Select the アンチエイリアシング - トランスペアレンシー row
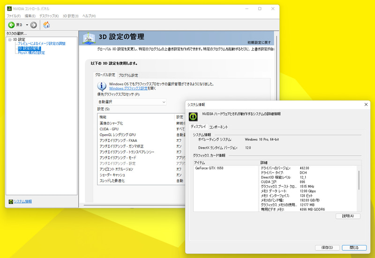The image size is (375, 258). tap(142, 152)
